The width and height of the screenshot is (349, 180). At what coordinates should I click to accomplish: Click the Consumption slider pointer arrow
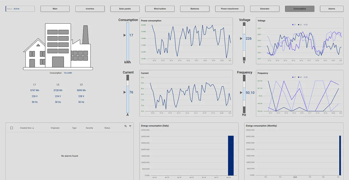point(124,35)
